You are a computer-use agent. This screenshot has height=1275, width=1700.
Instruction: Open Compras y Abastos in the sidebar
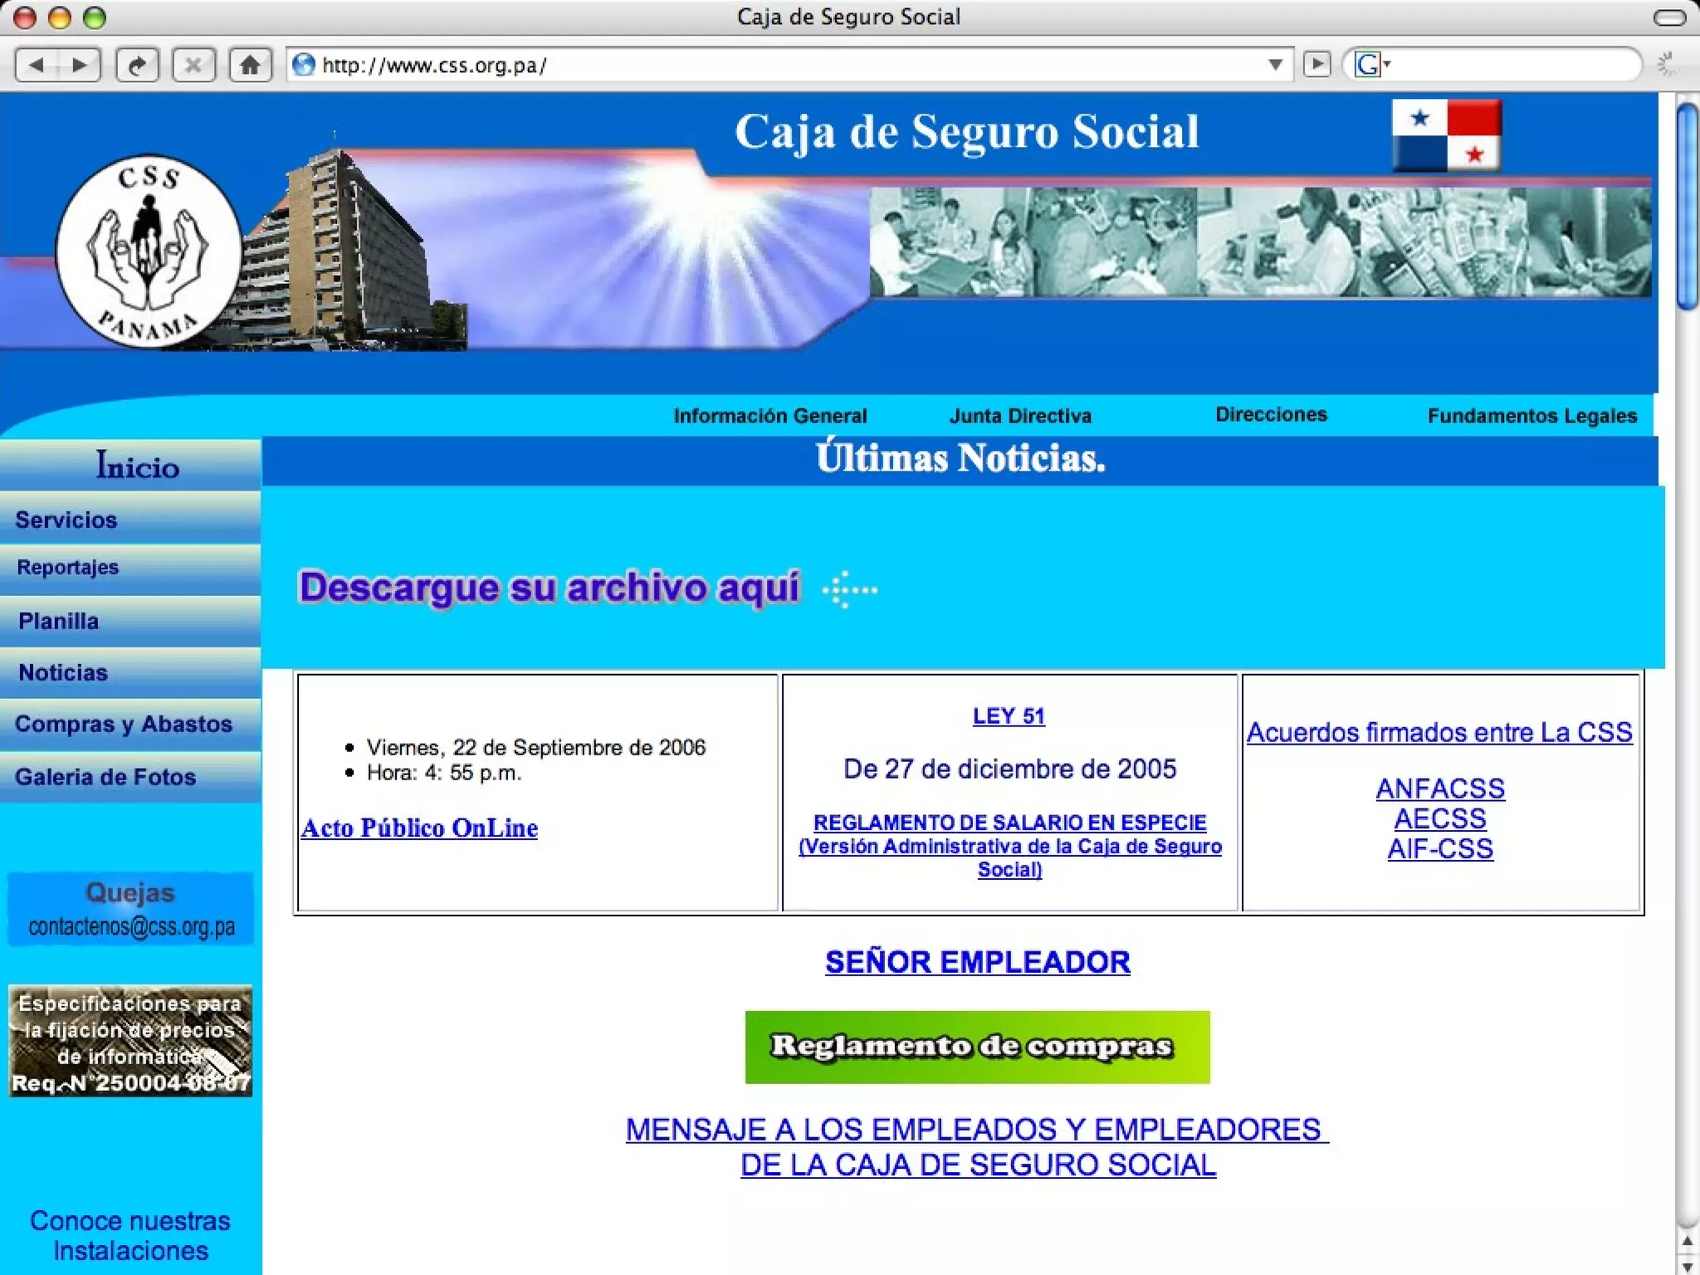(130, 724)
